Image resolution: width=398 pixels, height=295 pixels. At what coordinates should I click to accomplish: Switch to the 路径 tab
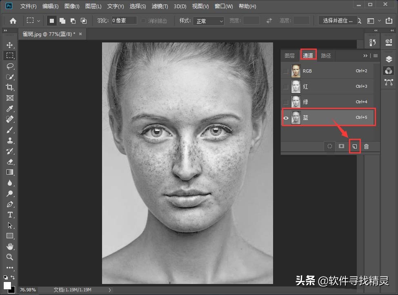tap(326, 55)
